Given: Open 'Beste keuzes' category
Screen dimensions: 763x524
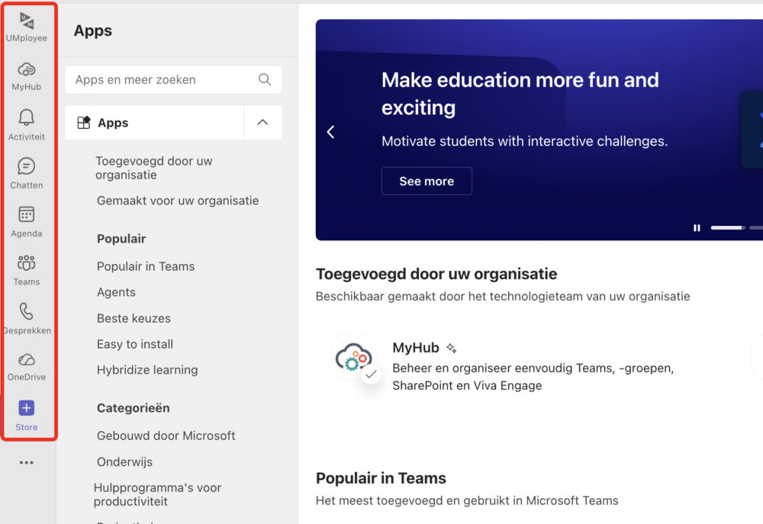Looking at the screenshot, I should (x=134, y=318).
